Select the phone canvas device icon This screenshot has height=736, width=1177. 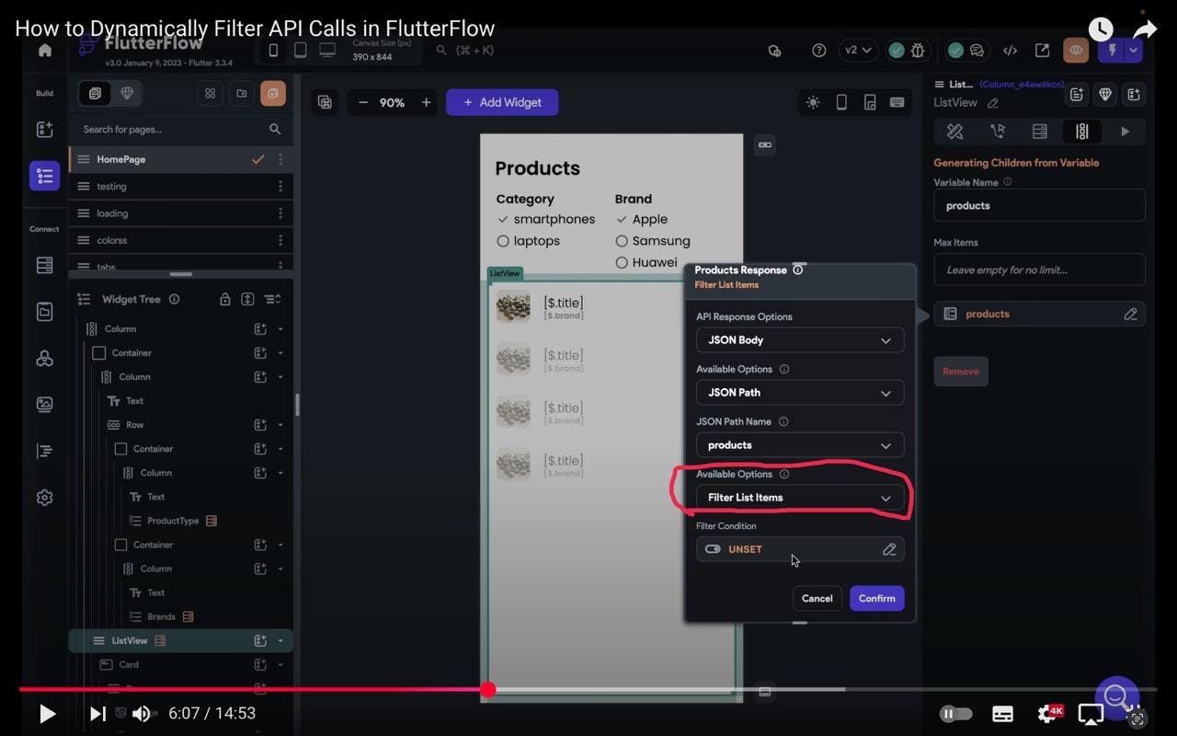tap(273, 51)
